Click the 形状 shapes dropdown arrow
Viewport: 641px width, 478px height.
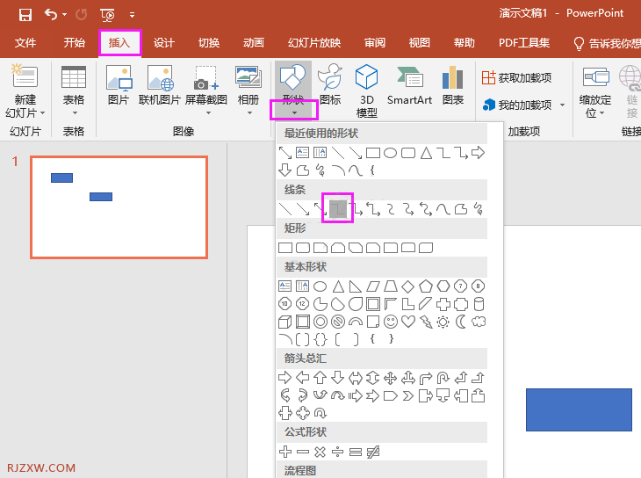click(294, 113)
